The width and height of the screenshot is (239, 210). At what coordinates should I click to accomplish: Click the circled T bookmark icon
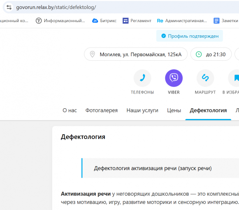point(39,21)
